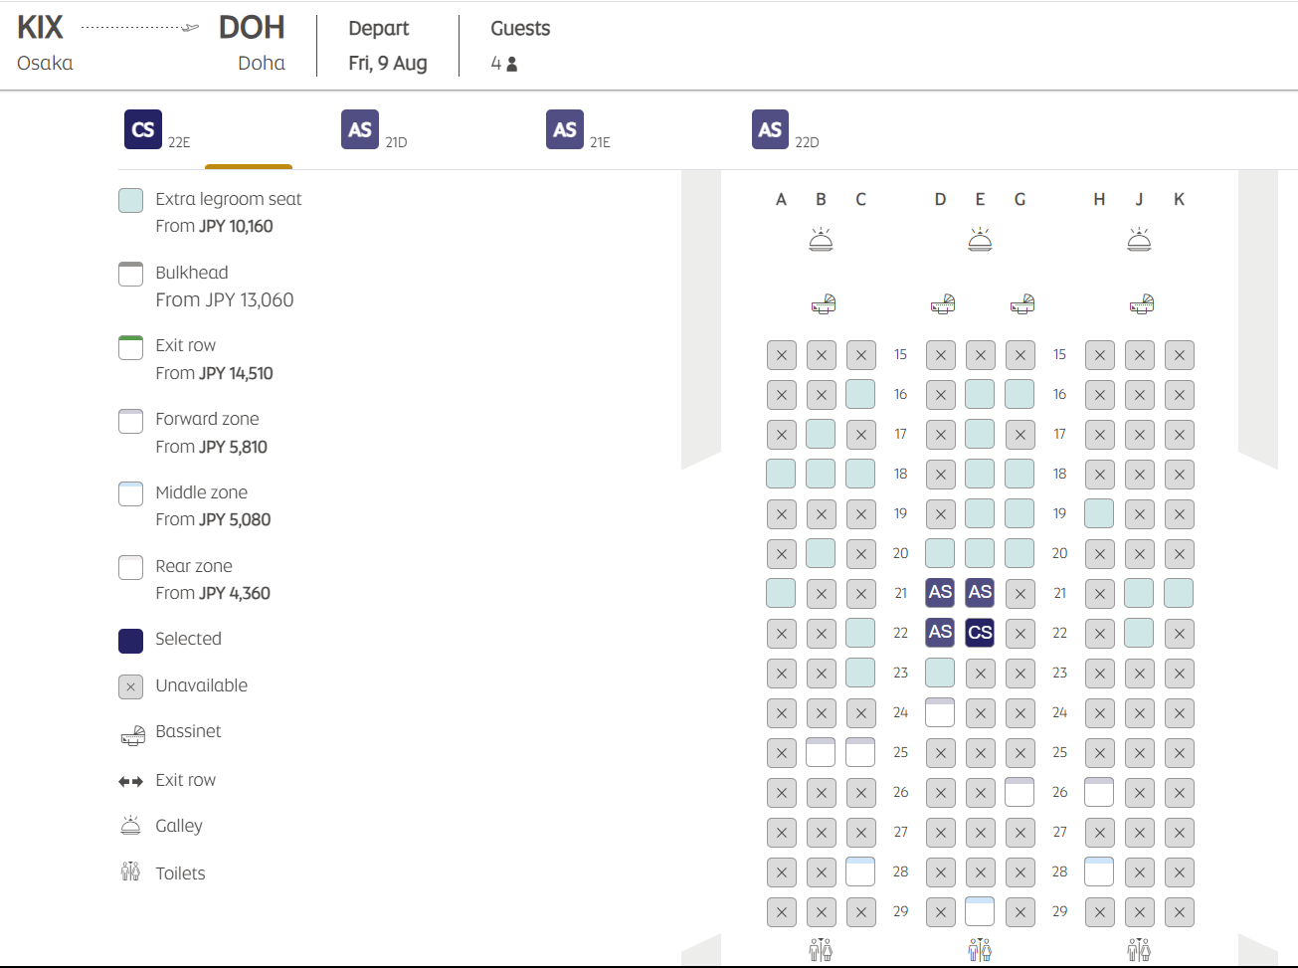Viewport: 1298px width, 968px height.
Task: Click galley icon above column J
Action: tap(1139, 240)
